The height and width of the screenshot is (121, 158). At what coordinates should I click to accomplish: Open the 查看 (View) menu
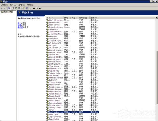click(22, 5)
